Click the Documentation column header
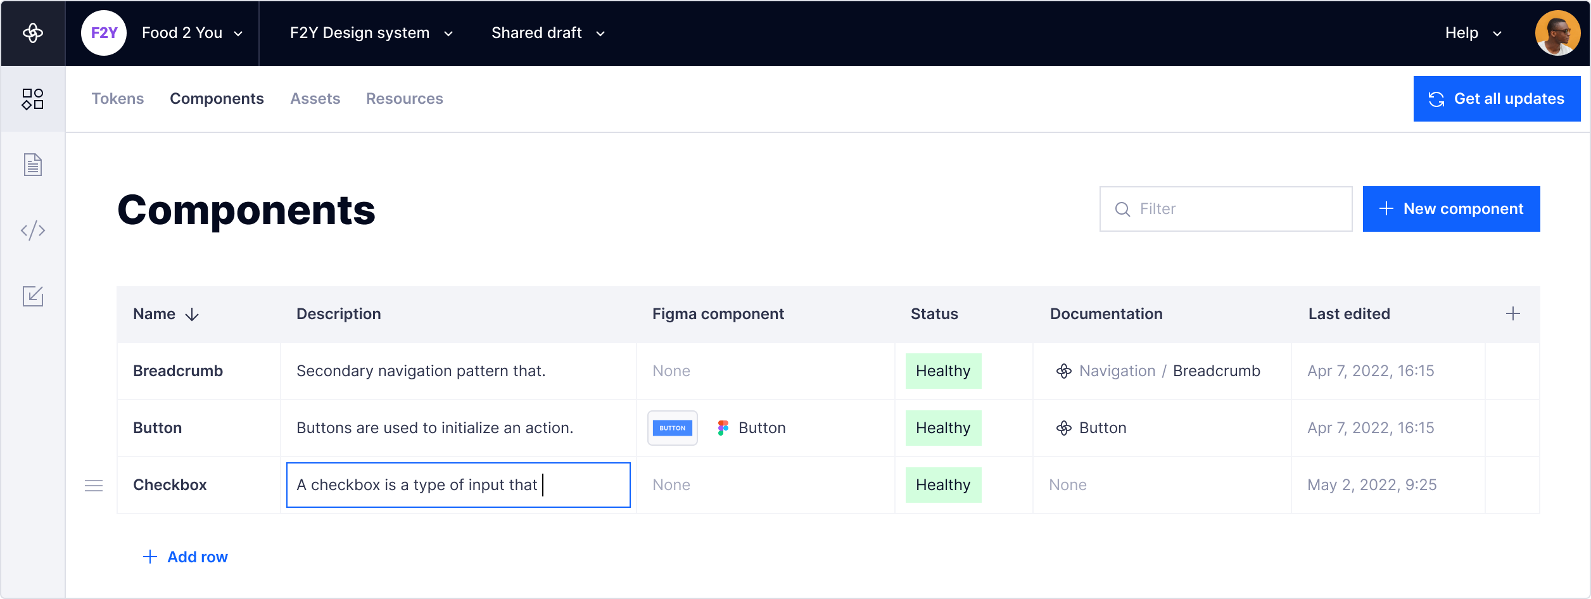Image resolution: width=1591 pixels, height=599 pixels. point(1106,314)
